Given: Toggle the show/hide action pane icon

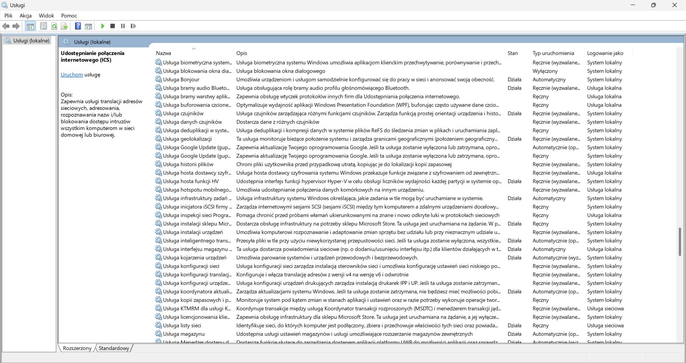Looking at the screenshot, I should click(89, 26).
